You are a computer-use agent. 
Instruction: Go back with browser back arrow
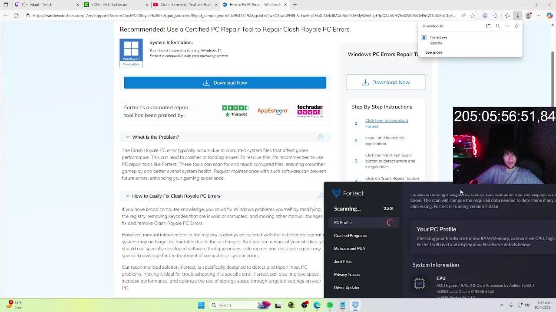click(x=5, y=16)
